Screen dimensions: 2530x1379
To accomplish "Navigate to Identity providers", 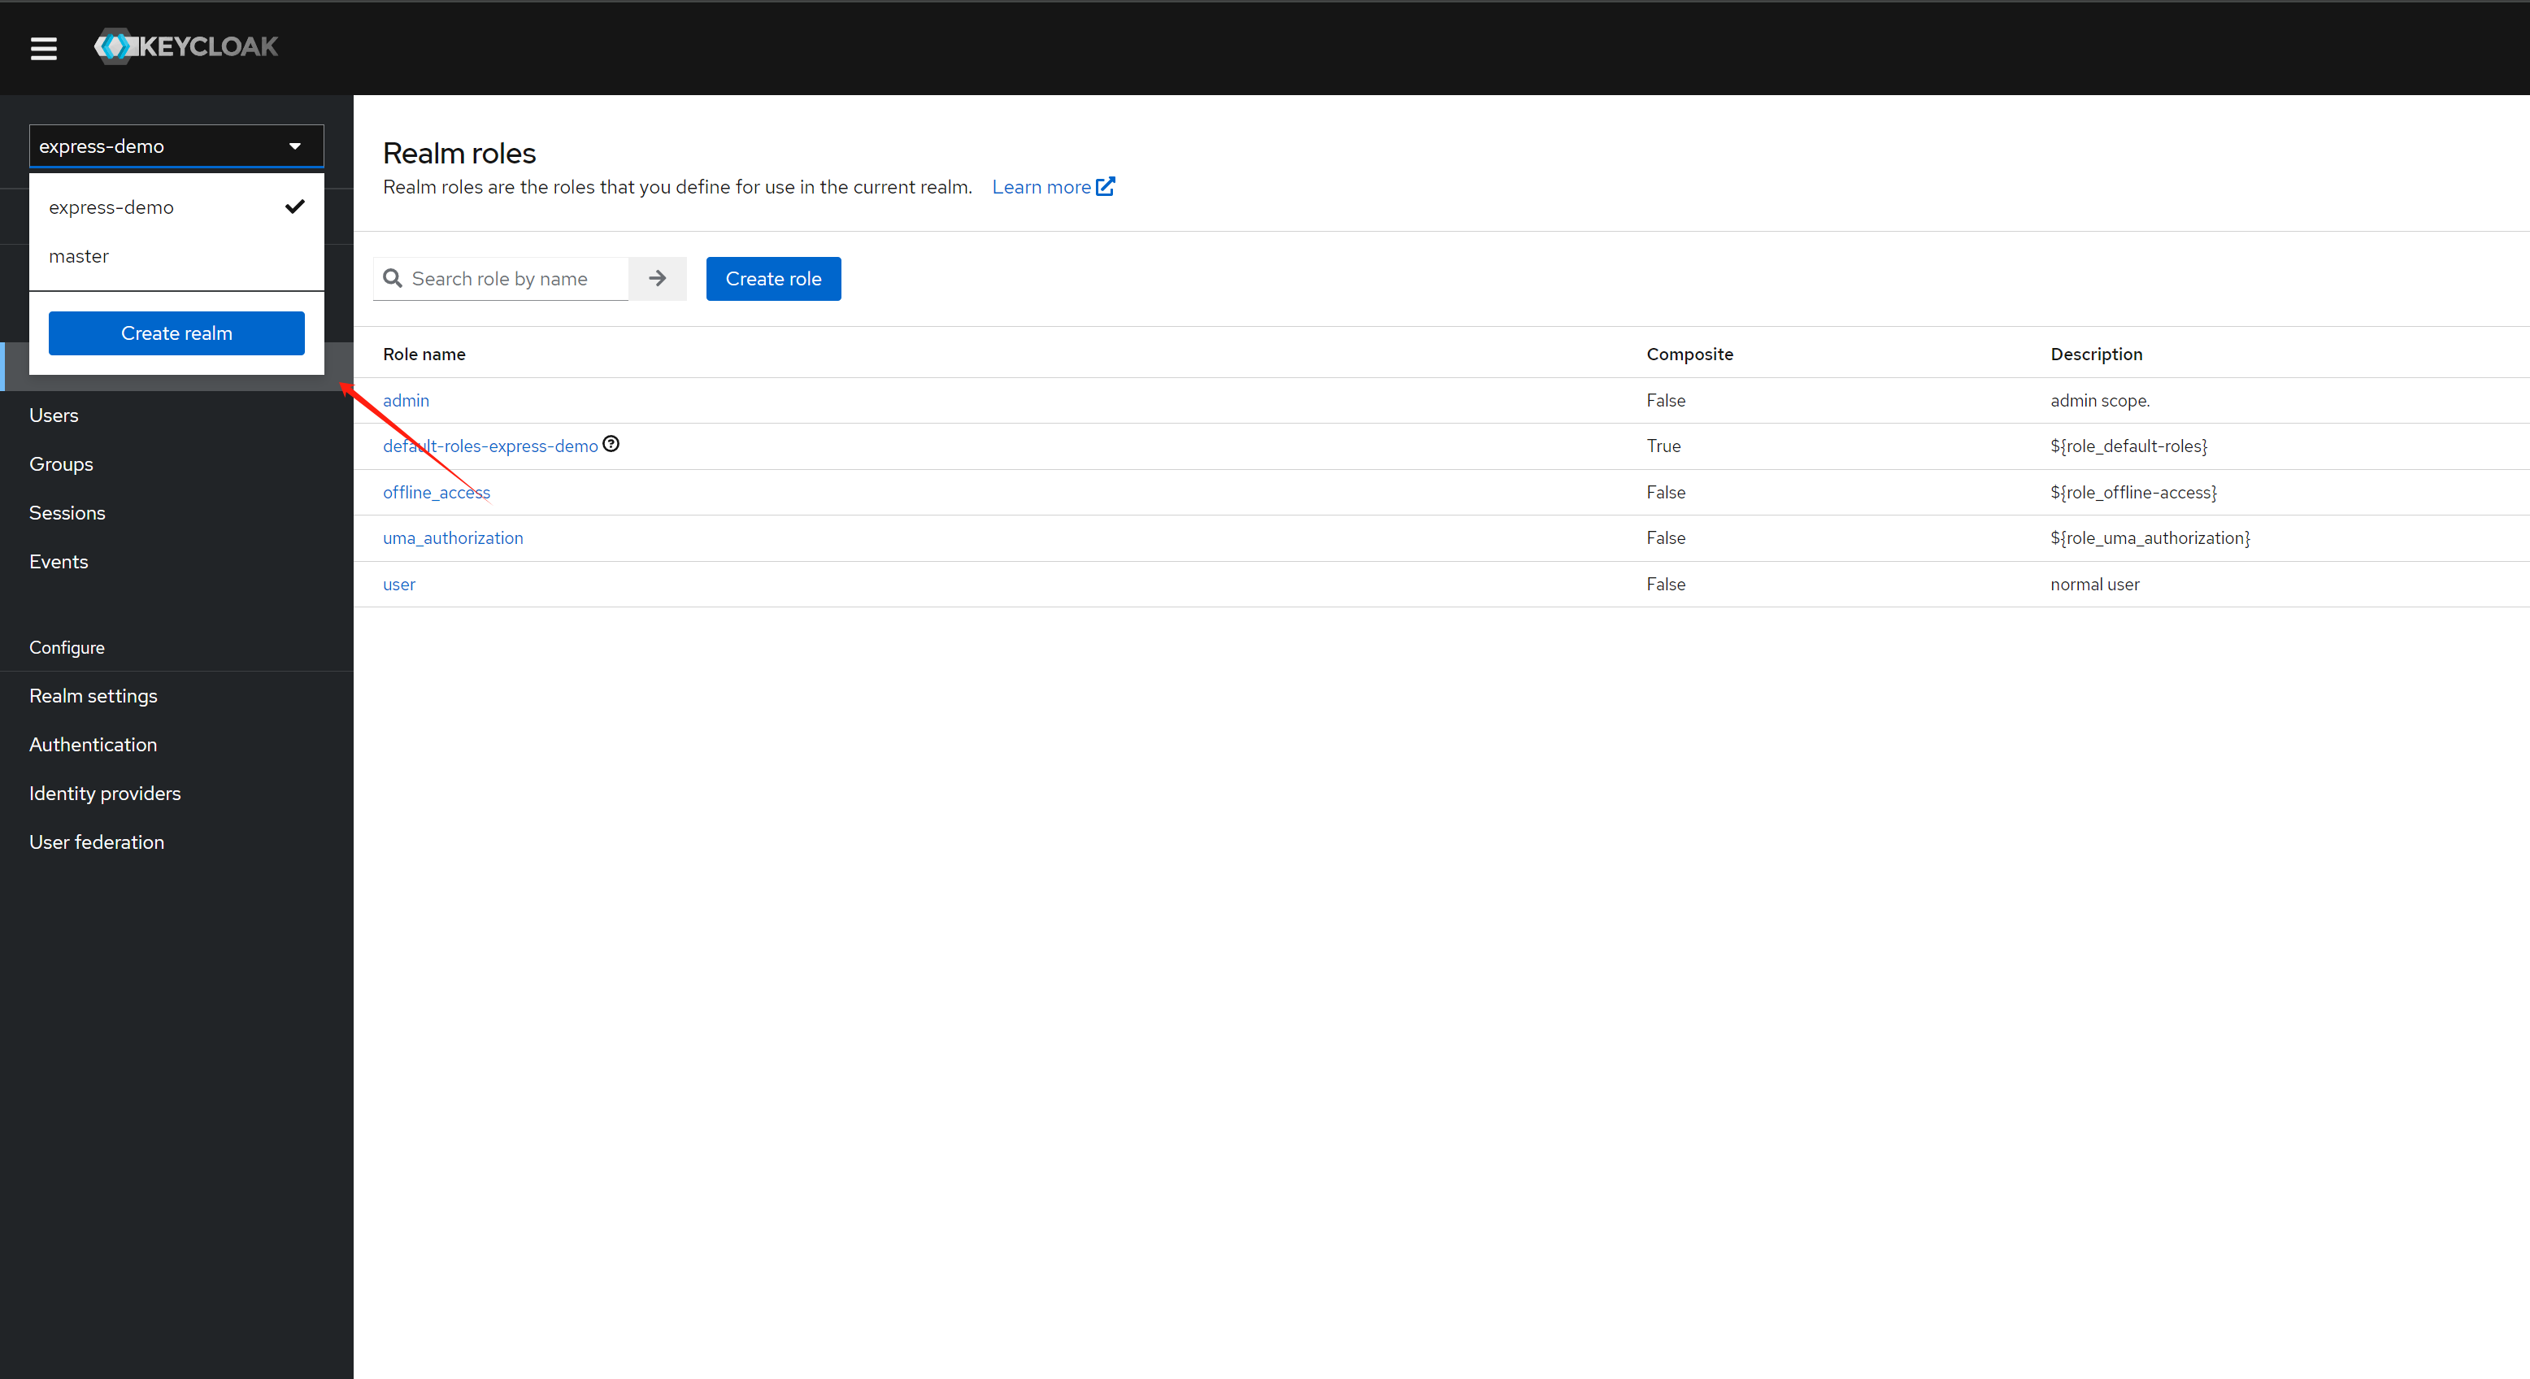I will click(105, 794).
